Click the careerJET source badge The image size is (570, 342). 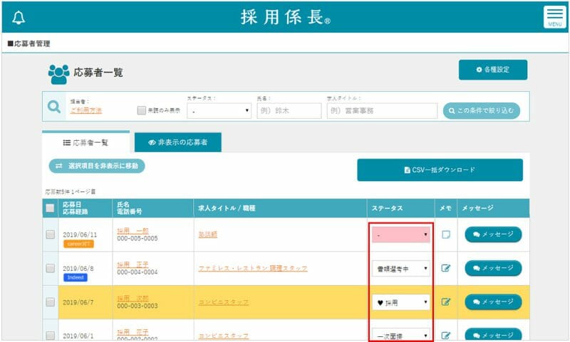[x=78, y=244]
